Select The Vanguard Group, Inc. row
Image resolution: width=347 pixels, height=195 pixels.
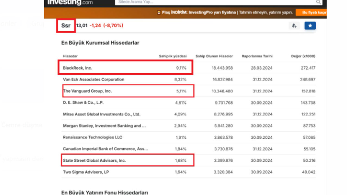coord(87,91)
